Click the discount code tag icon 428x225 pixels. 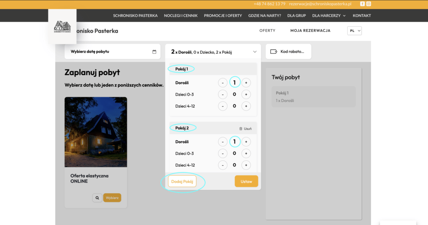click(x=274, y=52)
